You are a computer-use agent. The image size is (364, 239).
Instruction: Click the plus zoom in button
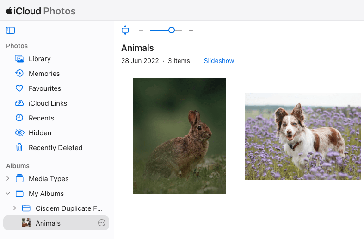point(191,30)
